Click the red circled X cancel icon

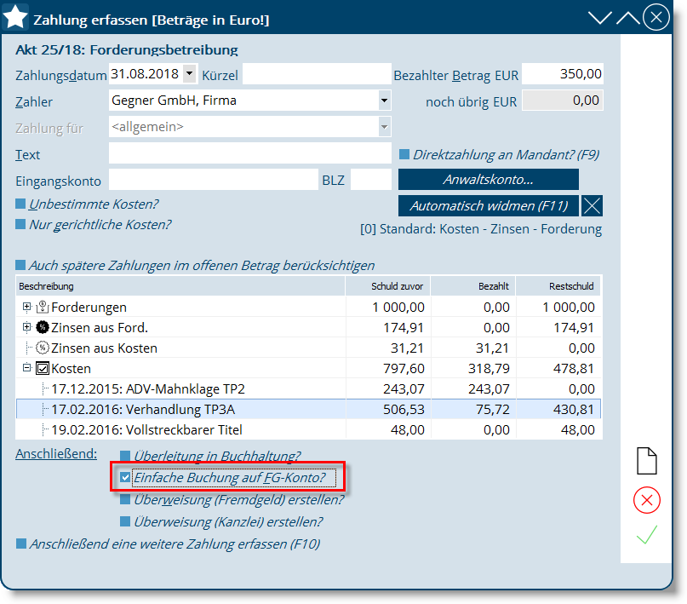click(x=647, y=499)
